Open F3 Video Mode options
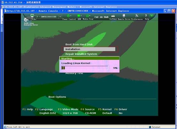Image resolution: width=177 pixels, height=129 pixels. 68,109
